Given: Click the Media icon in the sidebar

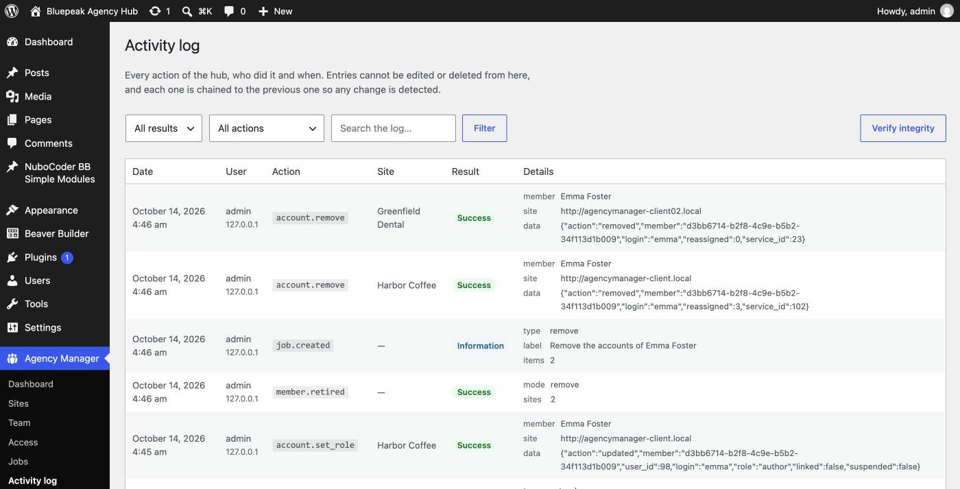Looking at the screenshot, I should click(12, 97).
